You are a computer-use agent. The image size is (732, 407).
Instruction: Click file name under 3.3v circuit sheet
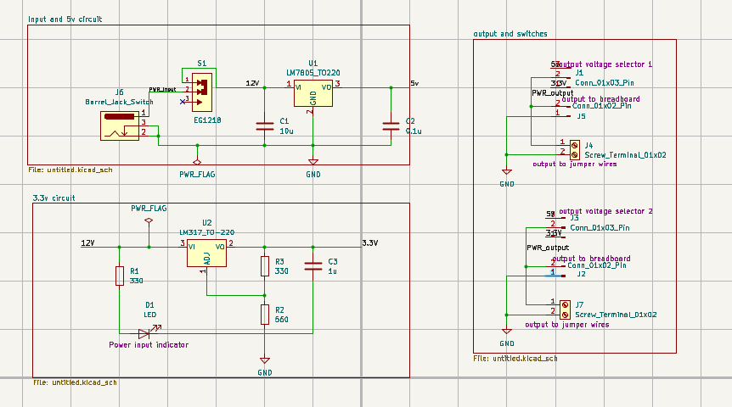point(76,382)
